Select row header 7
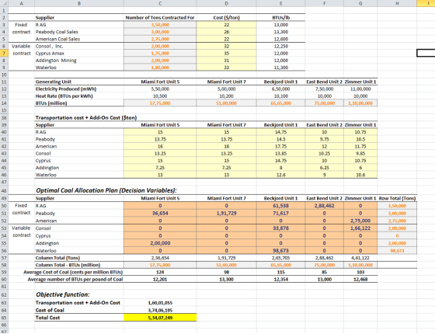Screen dimensions: 435x334 click(x=4, y=53)
